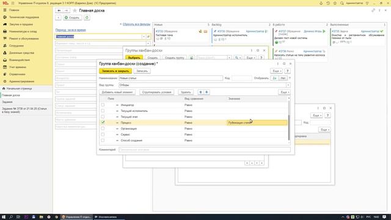Open Еще menu in the rightmost background window
391x220 pixels.
coord(316,116)
